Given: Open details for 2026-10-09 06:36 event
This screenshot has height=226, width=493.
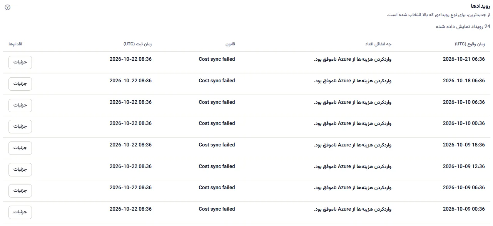Looking at the screenshot, I should coord(20,191).
